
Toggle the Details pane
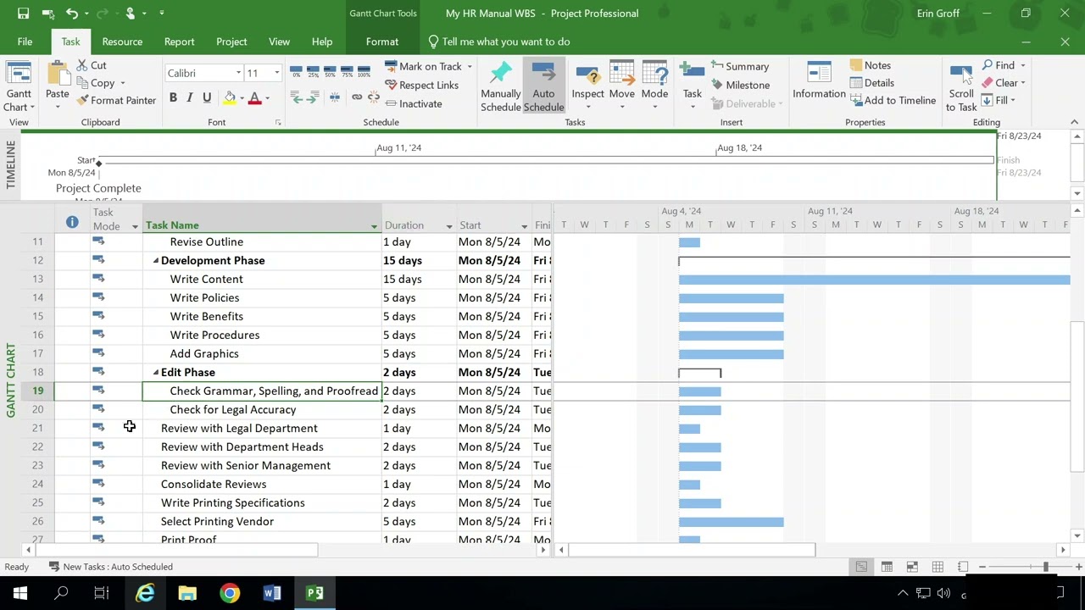(871, 83)
